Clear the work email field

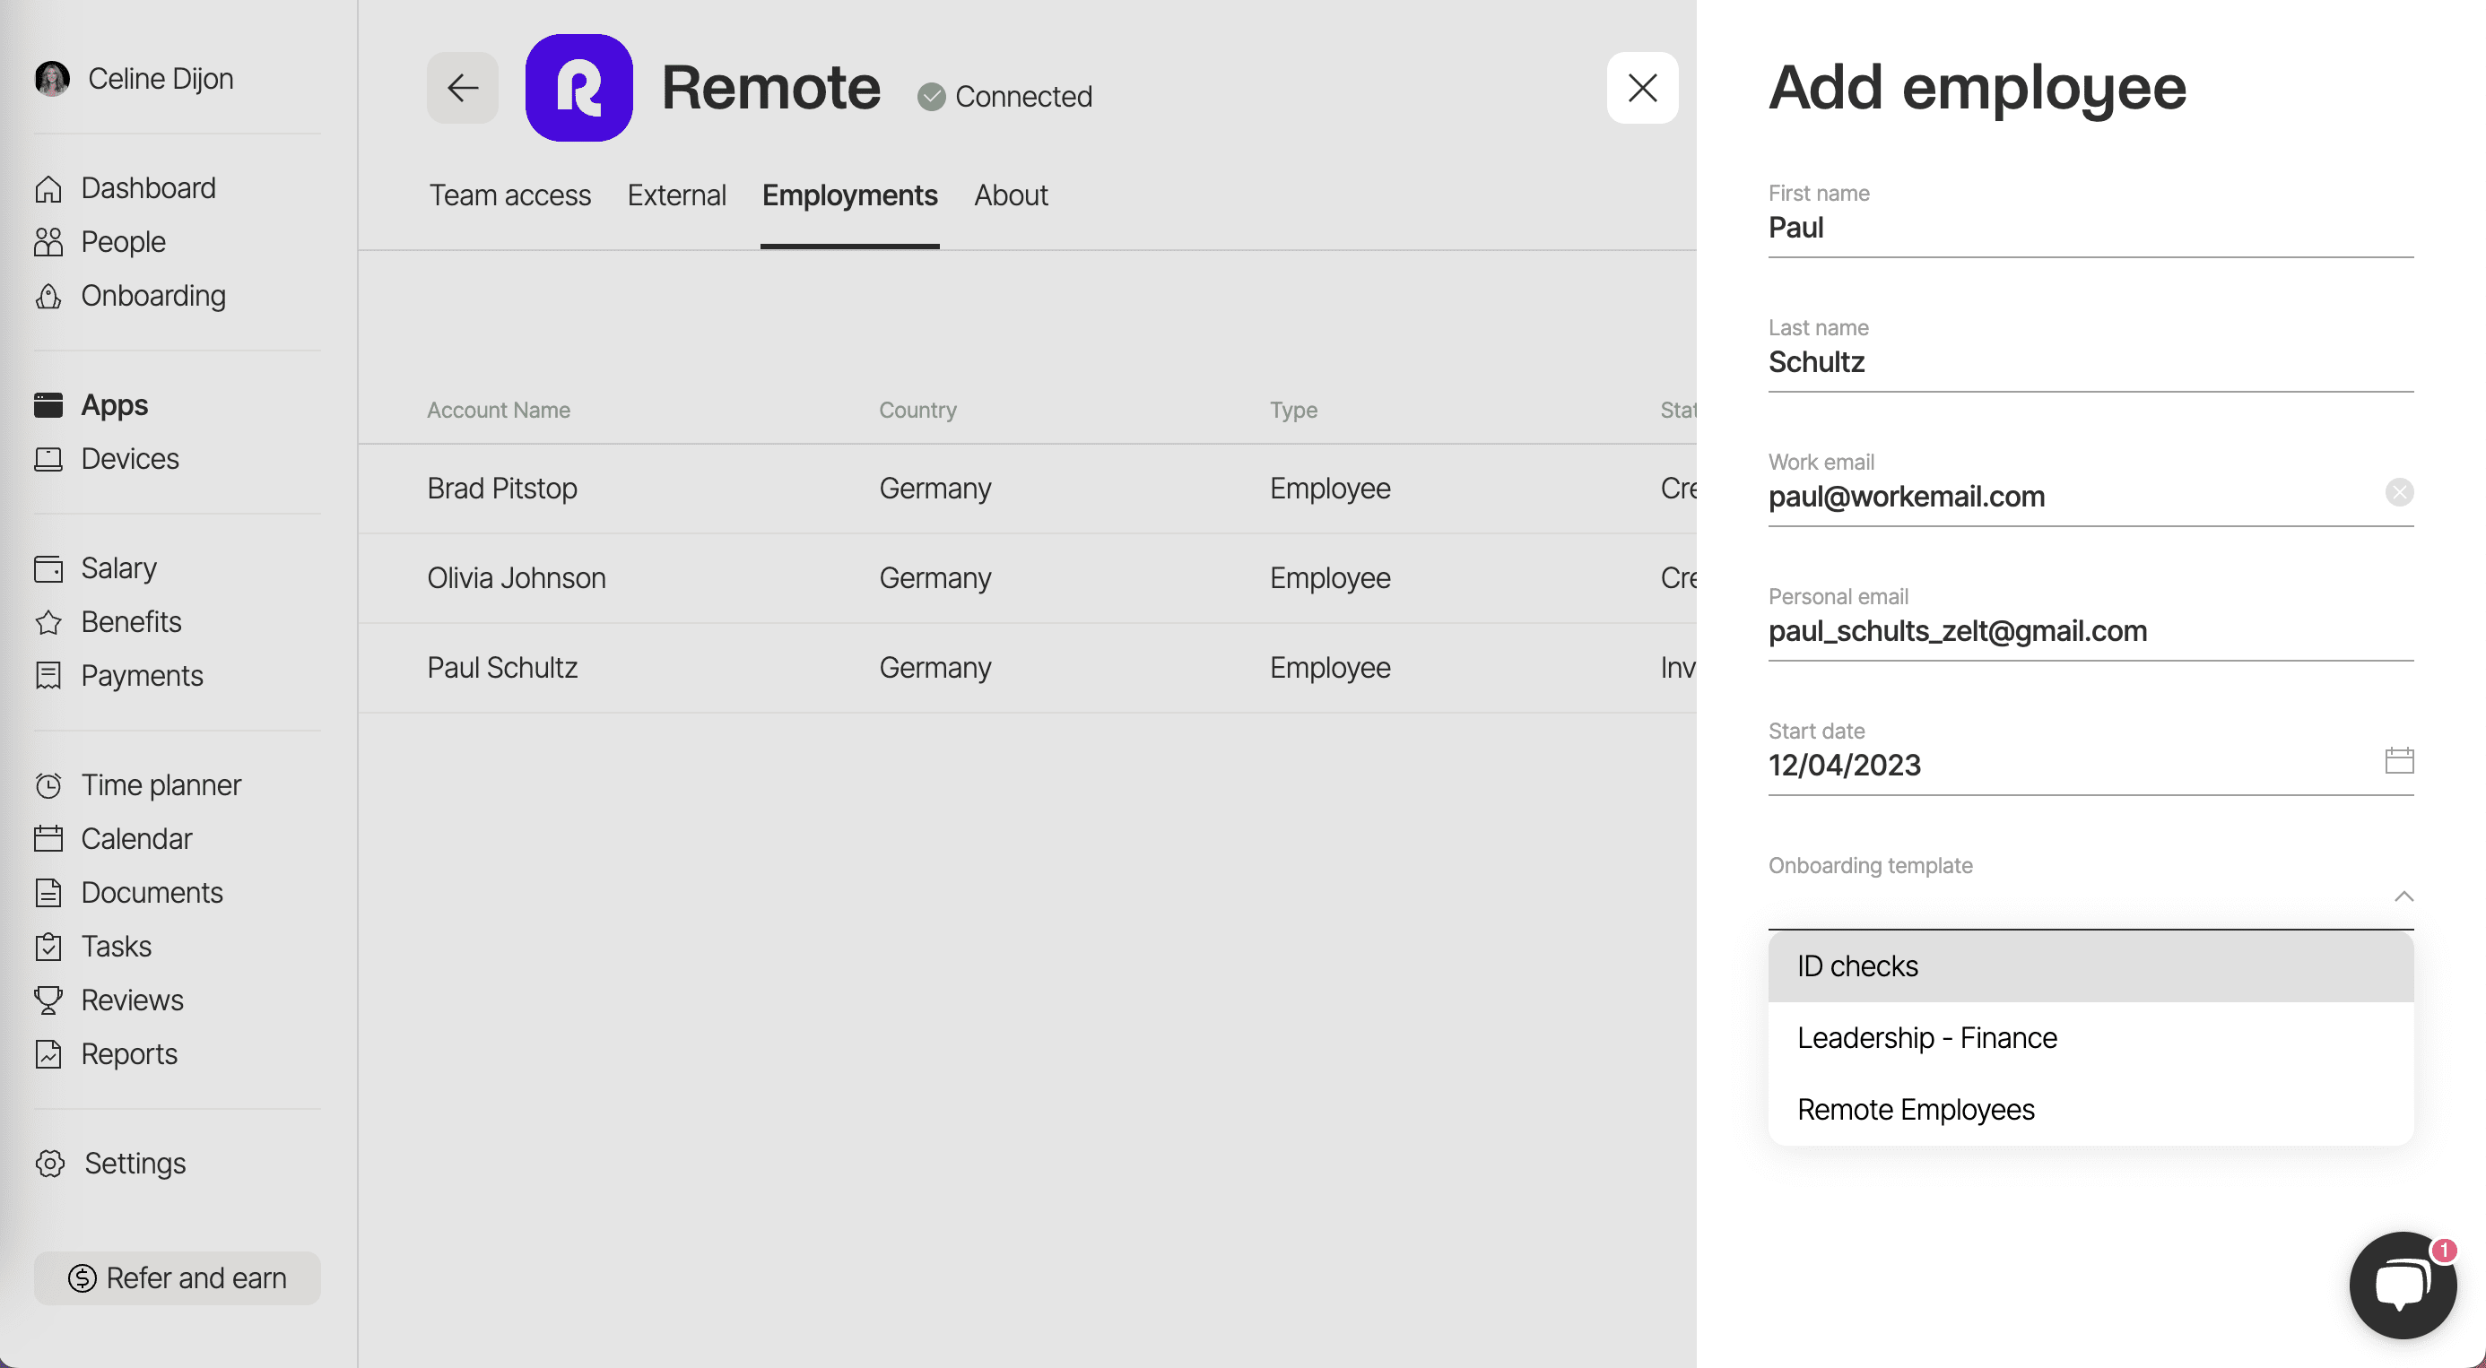tap(2400, 492)
